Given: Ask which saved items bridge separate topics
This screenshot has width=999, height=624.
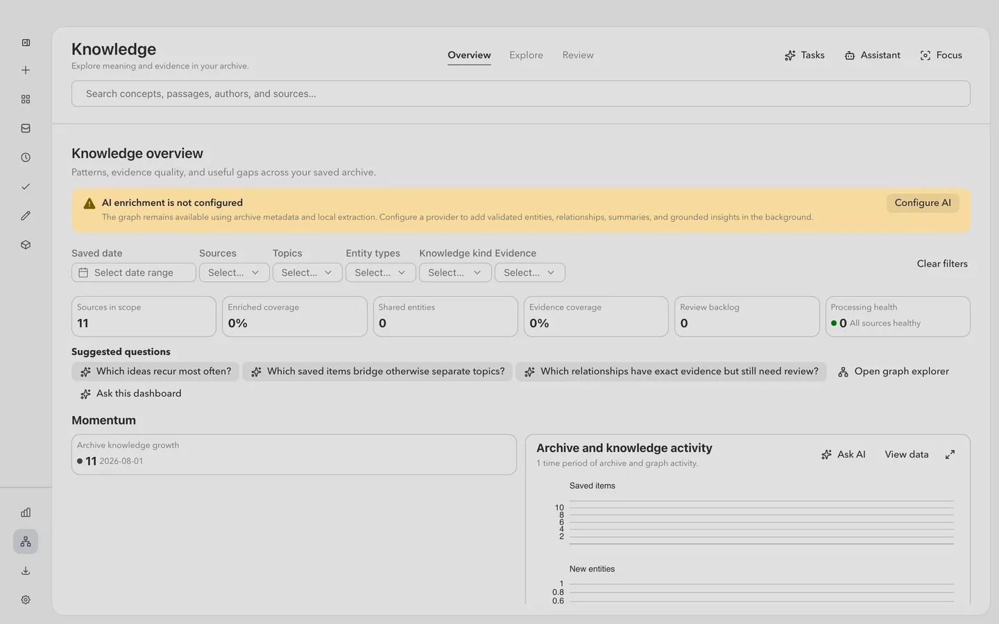Looking at the screenshot, I should pyautogui.click(x=377, y=372).
